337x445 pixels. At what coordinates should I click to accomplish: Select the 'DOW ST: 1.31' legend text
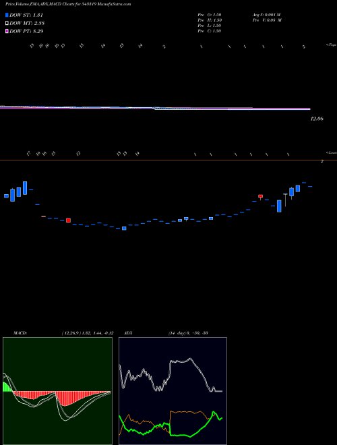[26, 15]
